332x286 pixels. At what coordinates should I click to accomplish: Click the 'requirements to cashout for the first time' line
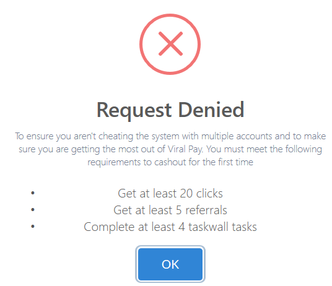(170, 162)
